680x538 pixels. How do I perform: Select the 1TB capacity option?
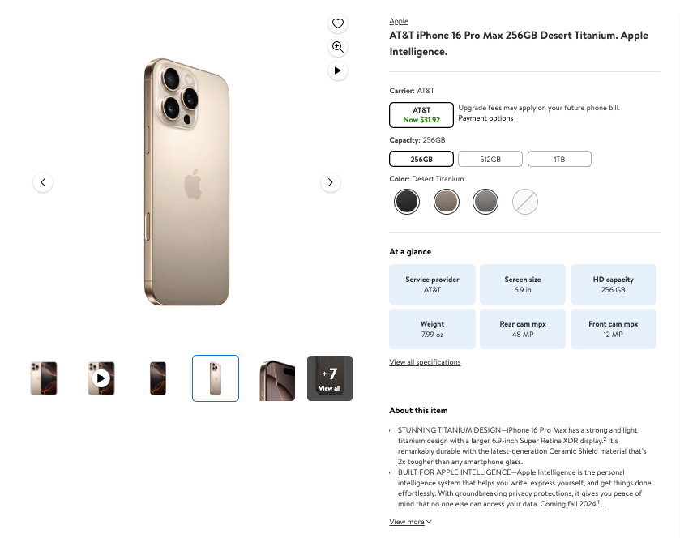click(559, 159)
